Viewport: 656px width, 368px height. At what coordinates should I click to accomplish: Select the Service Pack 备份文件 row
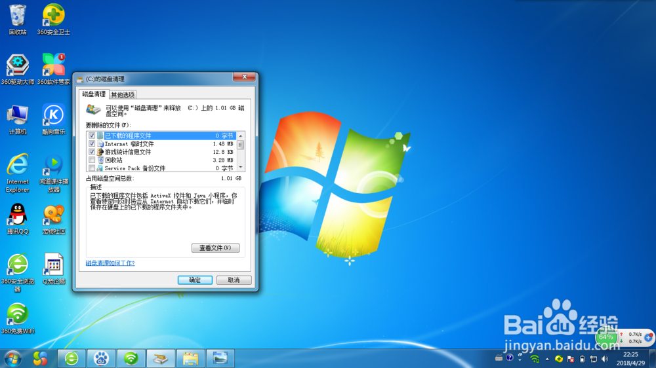click(161, 168)
